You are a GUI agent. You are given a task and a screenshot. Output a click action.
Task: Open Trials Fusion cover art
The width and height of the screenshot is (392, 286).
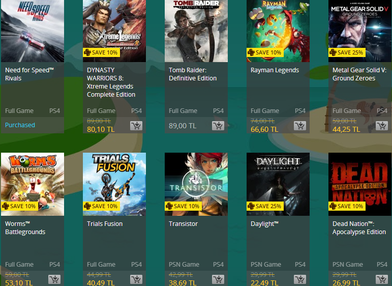tap(114, 184)
